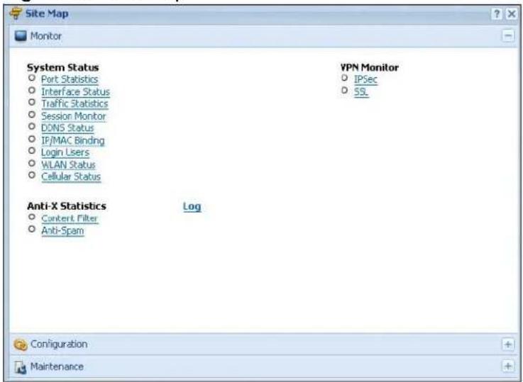Click the Site Map signpost icon
The height and width of the screenshot is (382, 523).
tap(16, 13)
